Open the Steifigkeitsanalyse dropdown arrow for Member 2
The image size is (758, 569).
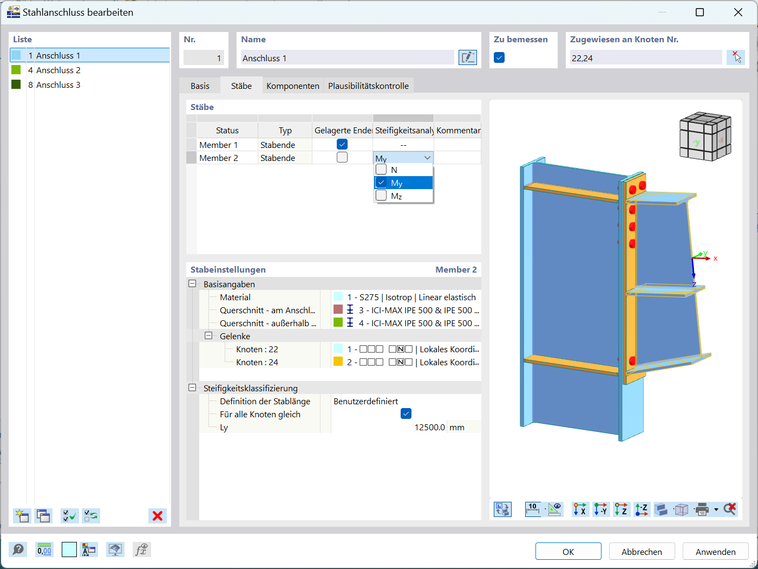coord(427,158)
